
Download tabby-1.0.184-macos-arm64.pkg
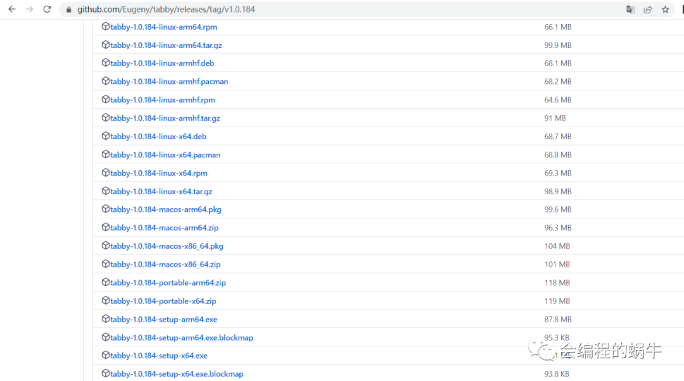pyautogui.click(x=166, y=209)
